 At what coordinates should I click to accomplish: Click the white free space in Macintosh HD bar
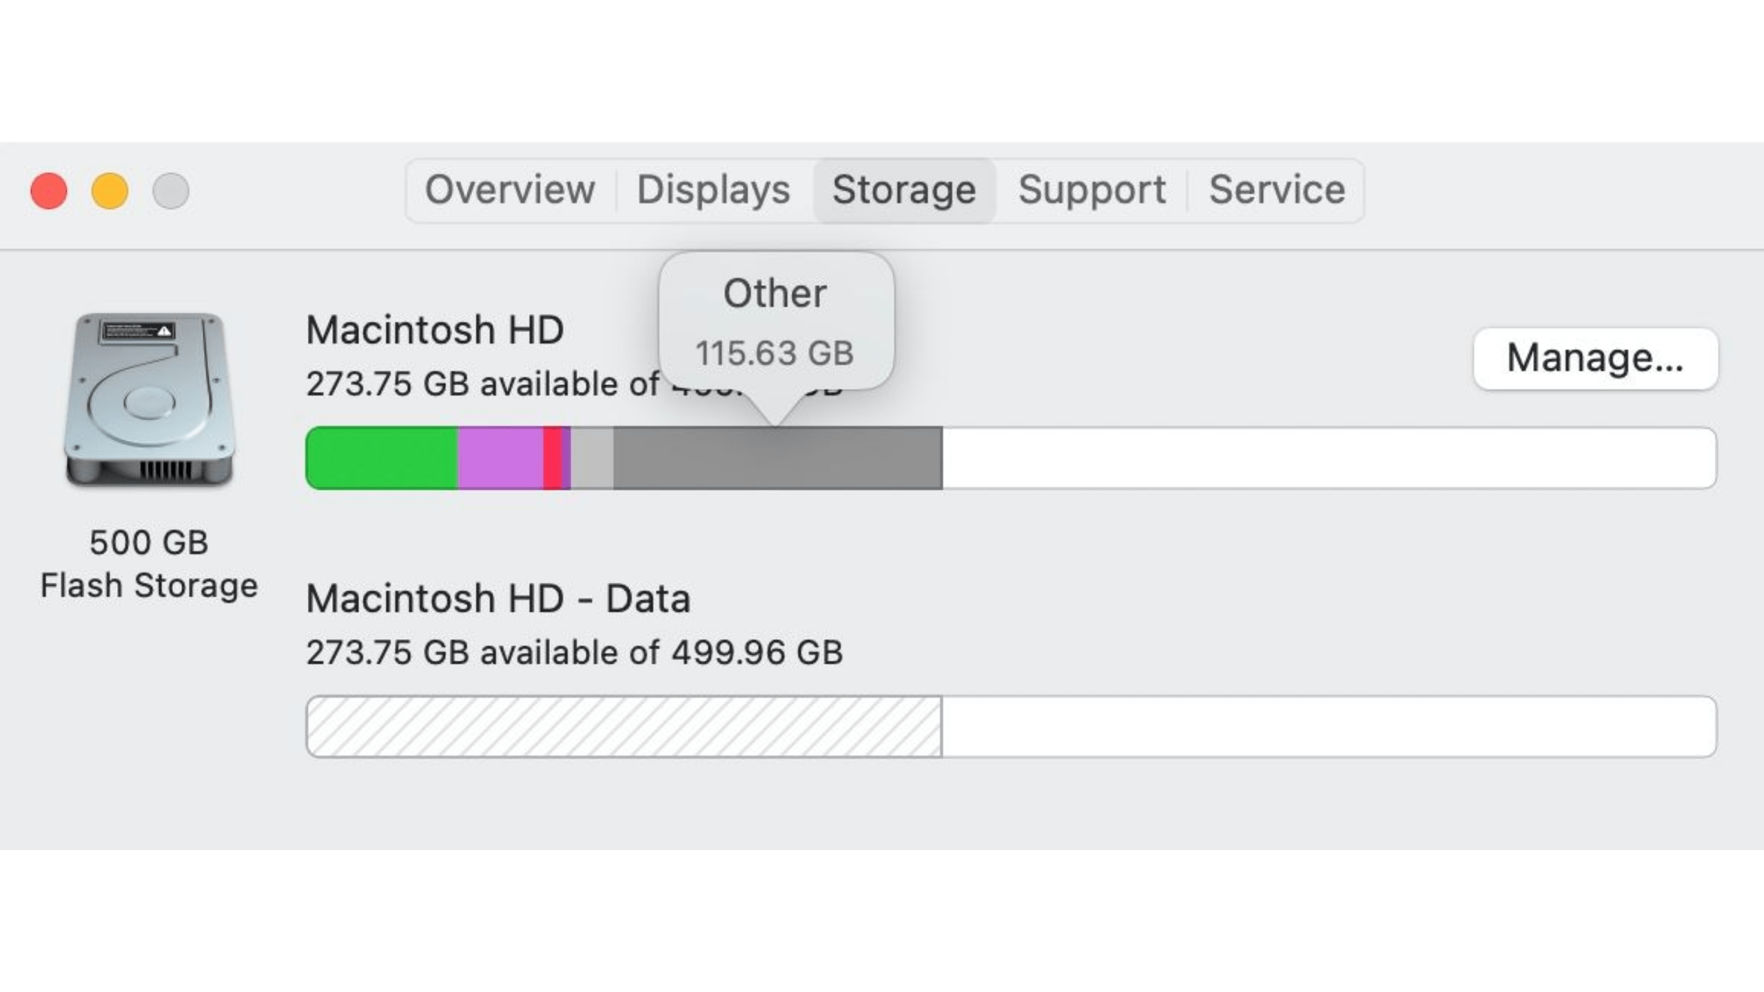point(1329,458)
